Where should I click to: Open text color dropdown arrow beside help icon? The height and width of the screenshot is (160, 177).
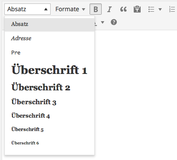click(103, 22)
